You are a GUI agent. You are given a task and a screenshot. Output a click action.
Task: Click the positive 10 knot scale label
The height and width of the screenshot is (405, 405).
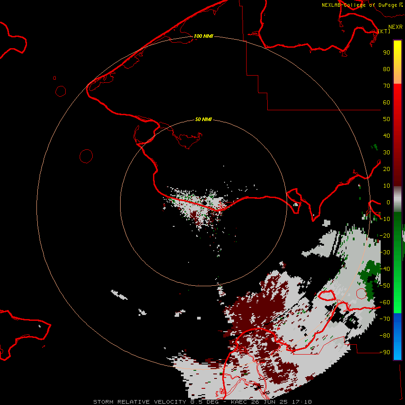387,186
